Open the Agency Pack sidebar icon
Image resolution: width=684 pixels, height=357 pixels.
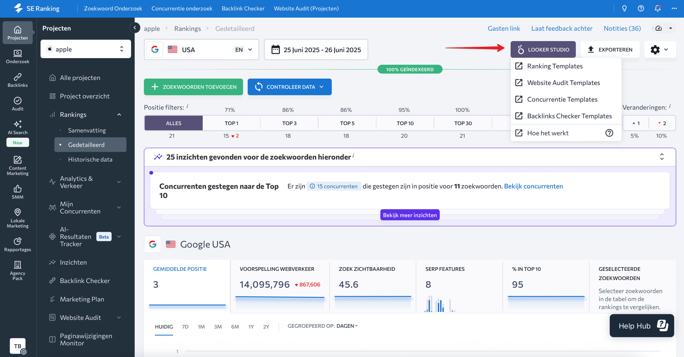18,271
